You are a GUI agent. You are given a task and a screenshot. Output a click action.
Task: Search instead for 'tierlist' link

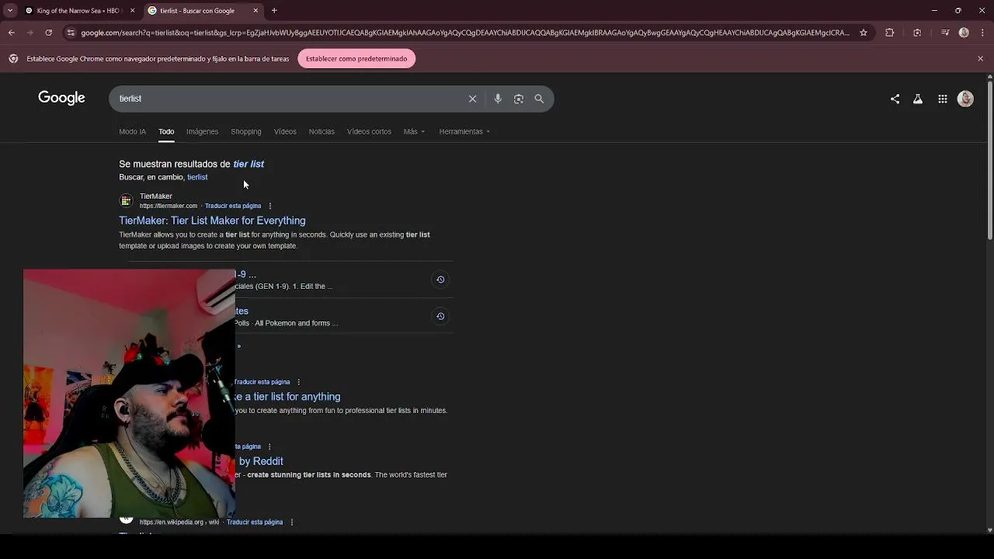(197, 177)
